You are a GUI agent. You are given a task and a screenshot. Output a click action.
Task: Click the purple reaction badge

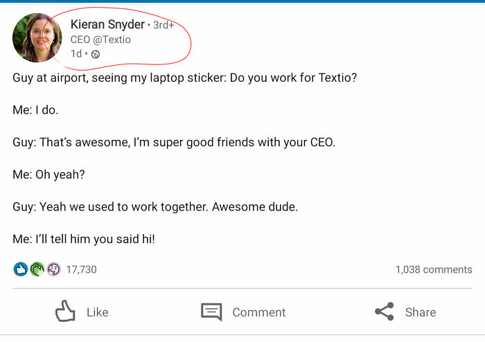pyautogui.click(x=53, y=269)
